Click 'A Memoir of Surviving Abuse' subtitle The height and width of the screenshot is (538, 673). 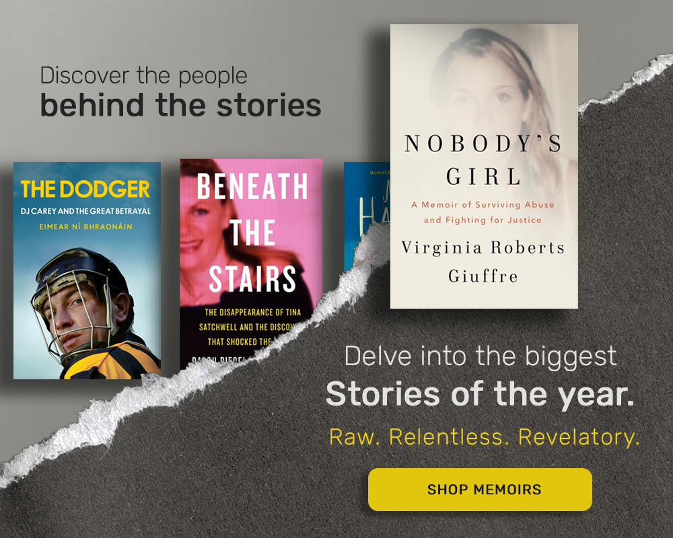pos(483,204)
